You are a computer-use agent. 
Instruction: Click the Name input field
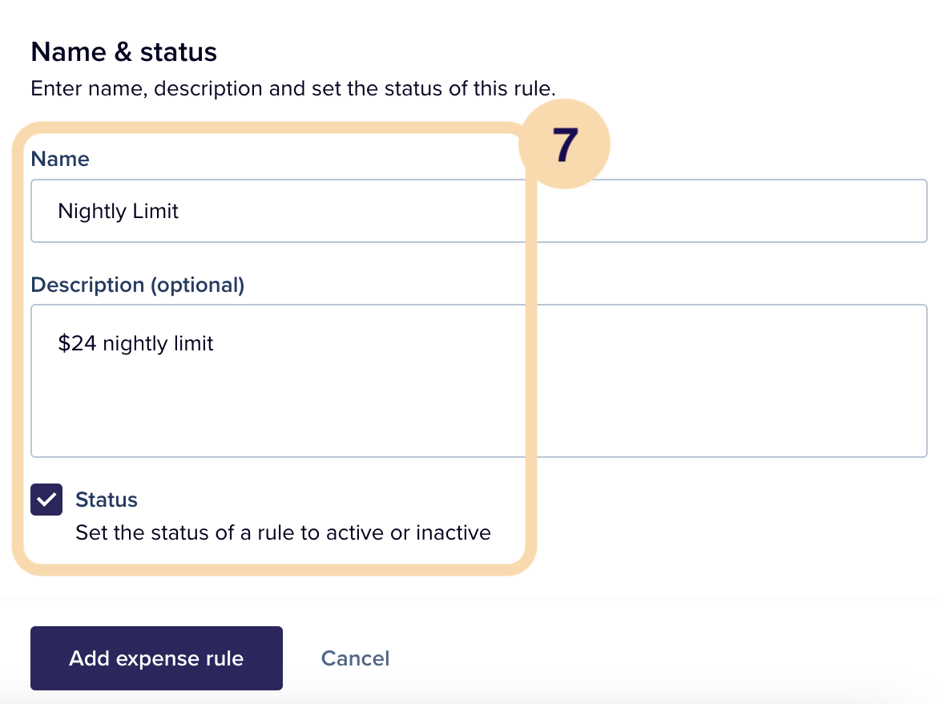click(x=479, y=211)
